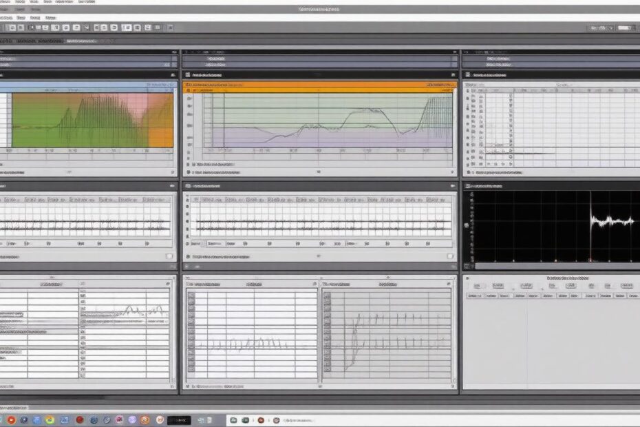
Task: Click icon at bottom-left corner of black spectrum plot
Action: pyautogui.click(x=467, y=267)
